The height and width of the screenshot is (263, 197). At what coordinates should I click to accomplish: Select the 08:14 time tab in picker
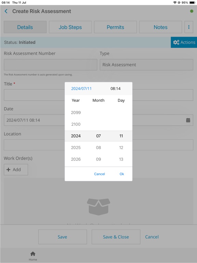coord(115,89)
